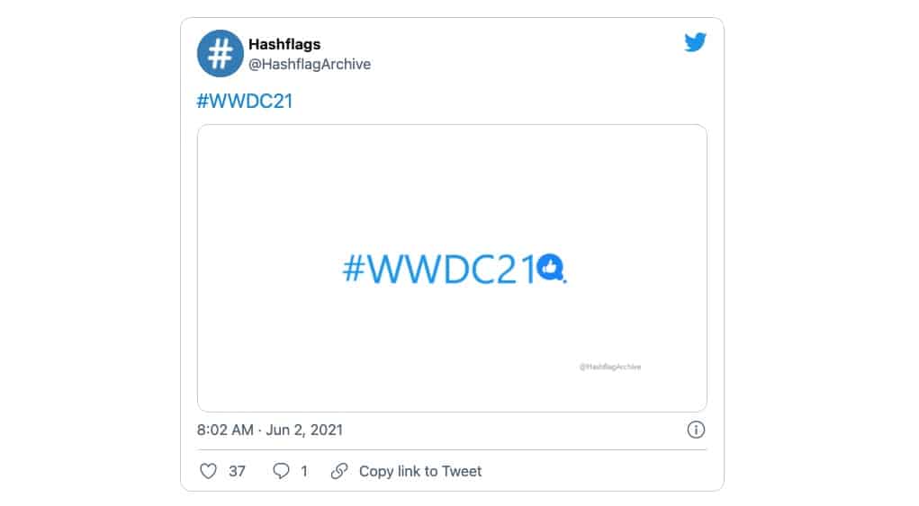
Task: Click the @HashflagArchive watermark in image
Action: pos(610,367)
